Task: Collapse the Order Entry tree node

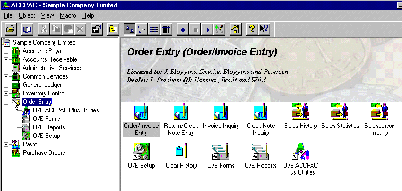Action: tap(6, 102)
